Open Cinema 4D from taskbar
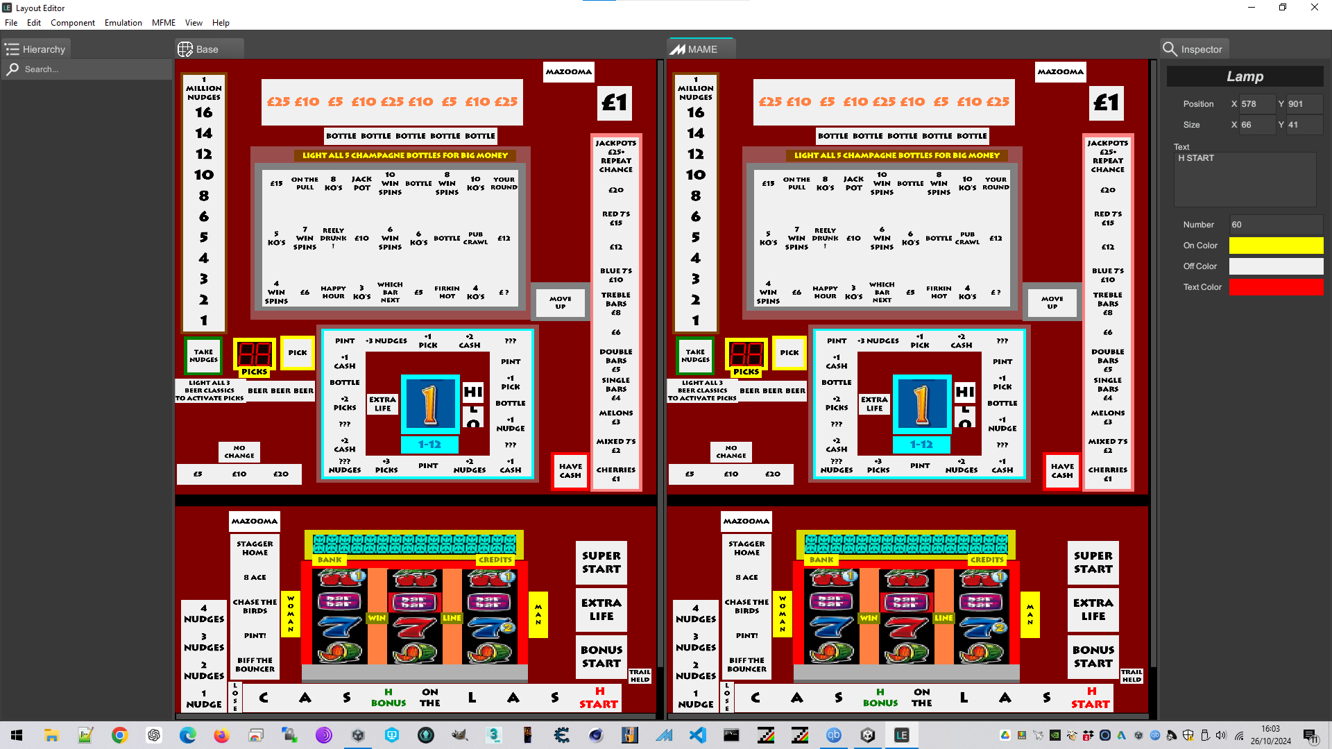Image resolution: width=1332 pixels, height=749 pixels. (596, 735)
